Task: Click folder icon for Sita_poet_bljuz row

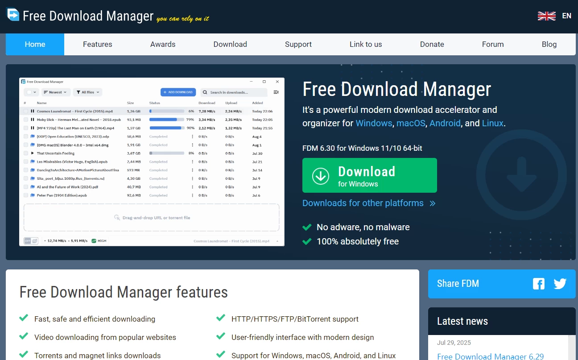Action: (33, 178)
